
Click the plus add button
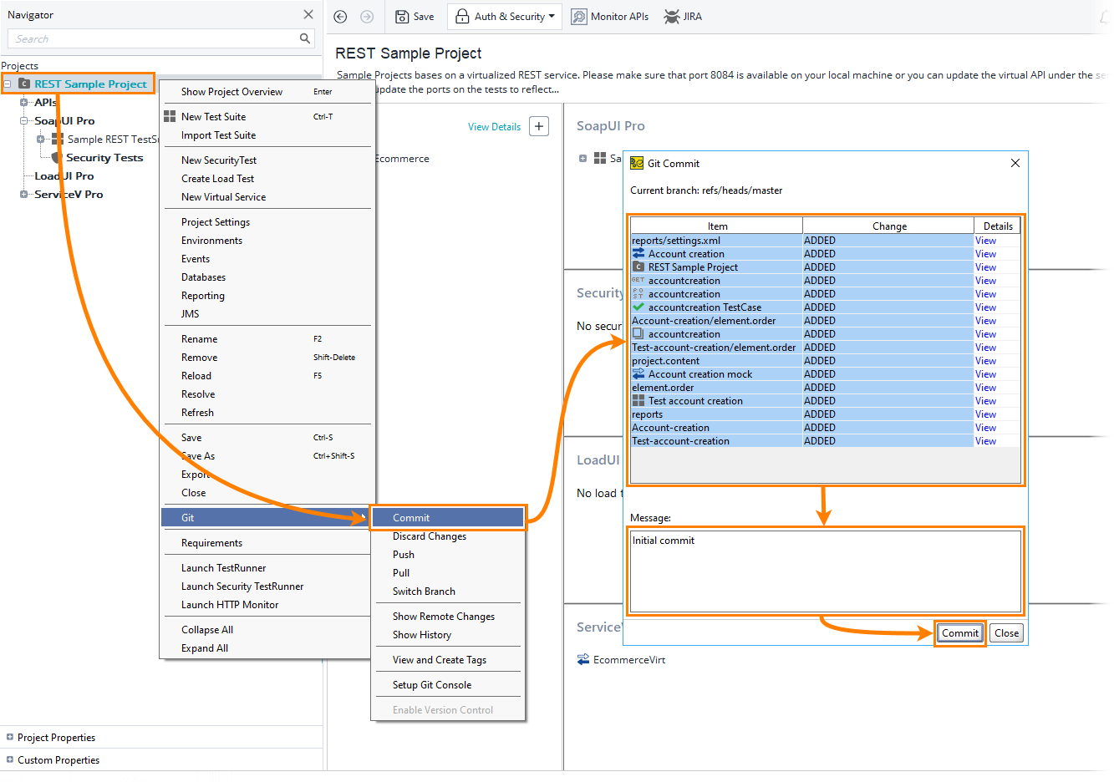coord(540,127)
